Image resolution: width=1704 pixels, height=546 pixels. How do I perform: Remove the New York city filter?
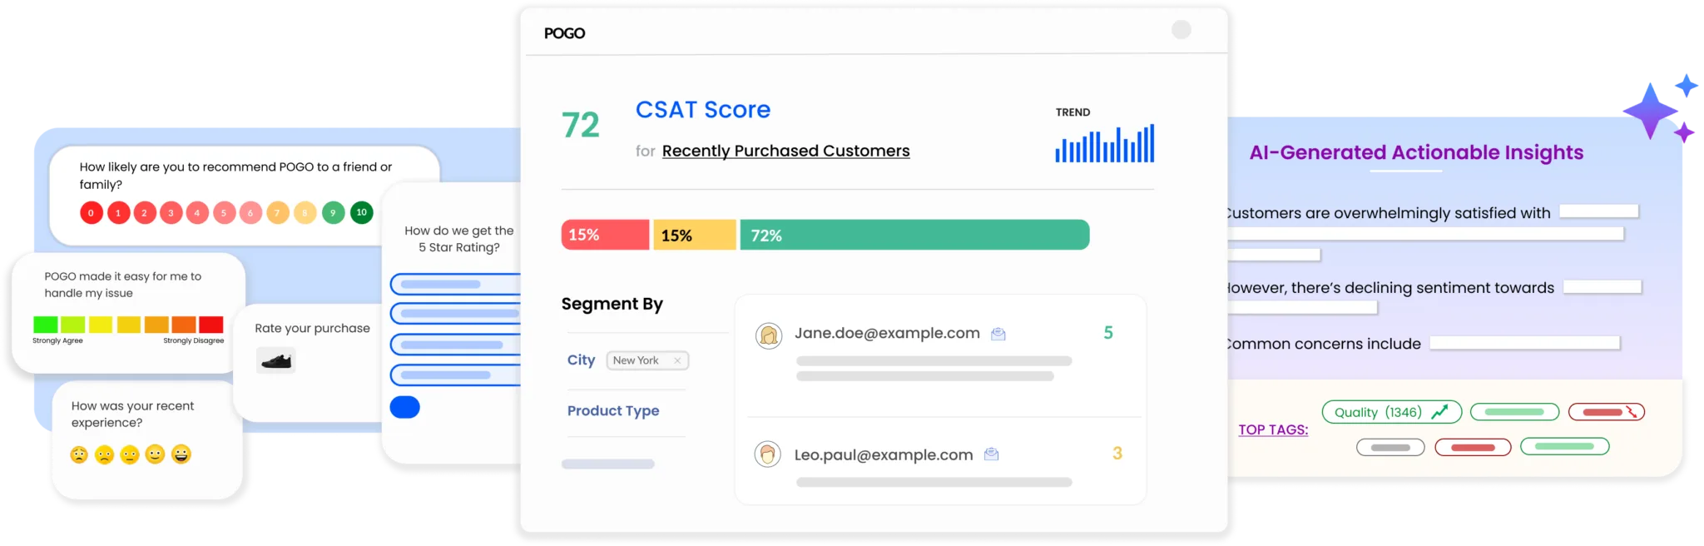pyautogui.click(x=677, y=360)
